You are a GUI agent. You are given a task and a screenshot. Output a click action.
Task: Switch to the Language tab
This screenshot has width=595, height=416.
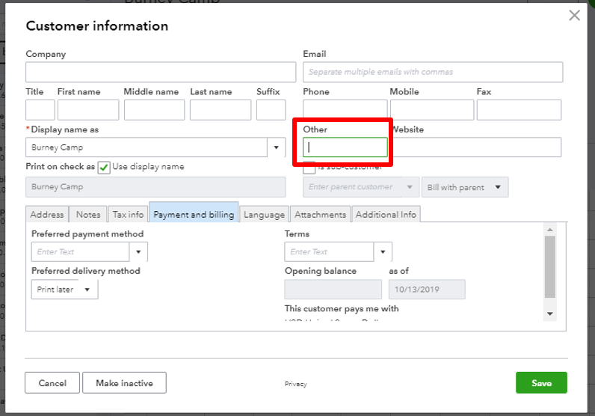(x=264, y=215)
